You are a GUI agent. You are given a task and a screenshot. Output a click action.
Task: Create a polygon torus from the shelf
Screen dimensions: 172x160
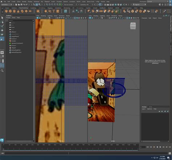(22, 11)
